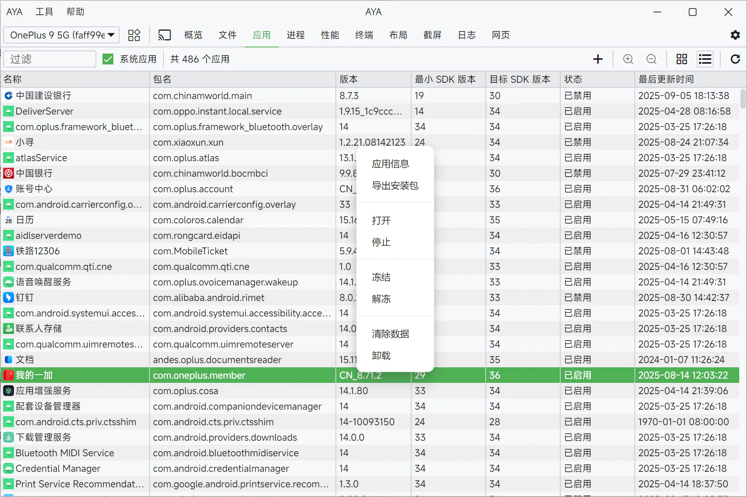
Task: Sort by 目标 SDK 版本 column header
Action: tap(523, 79)
